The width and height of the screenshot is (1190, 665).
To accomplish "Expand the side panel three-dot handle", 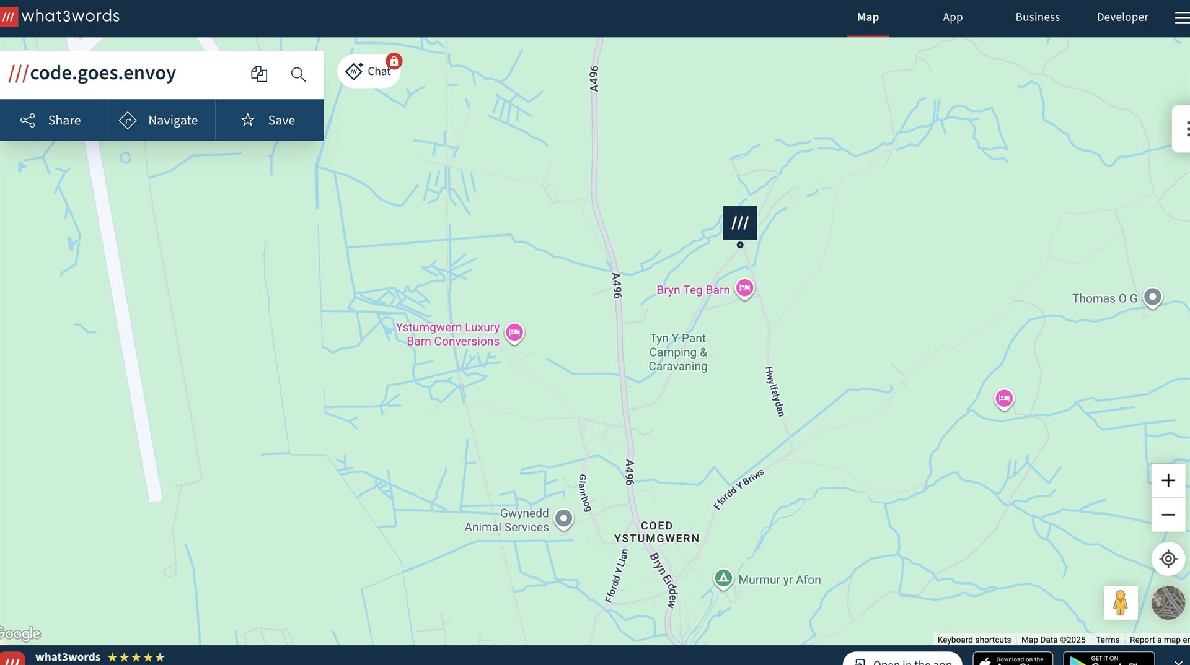I will click(x=1185, y=129).
